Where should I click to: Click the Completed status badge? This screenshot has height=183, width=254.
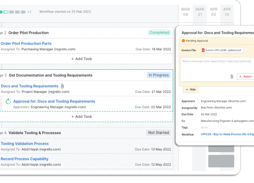coord(159,33)
